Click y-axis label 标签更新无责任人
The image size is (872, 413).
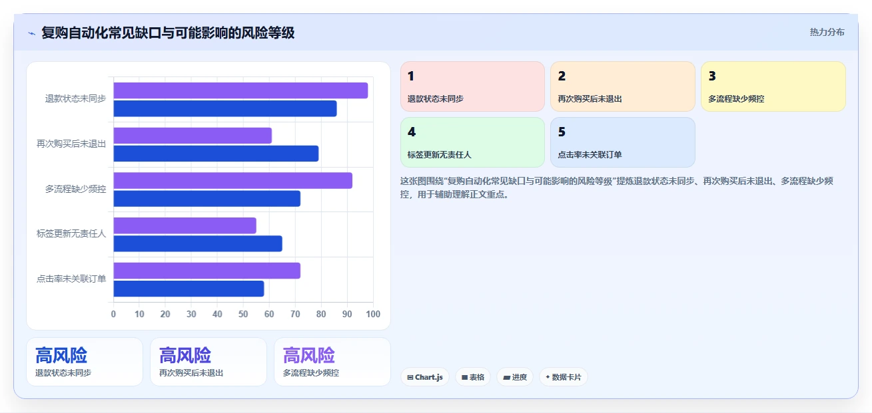point(71,233)
